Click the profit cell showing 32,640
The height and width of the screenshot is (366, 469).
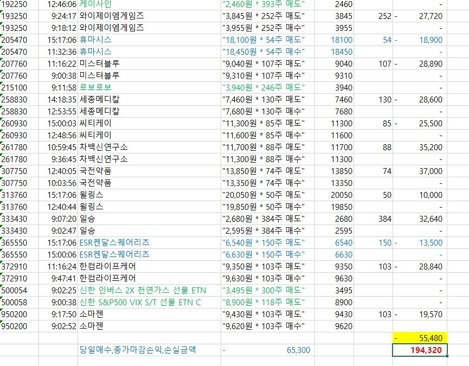click(420, 219)
